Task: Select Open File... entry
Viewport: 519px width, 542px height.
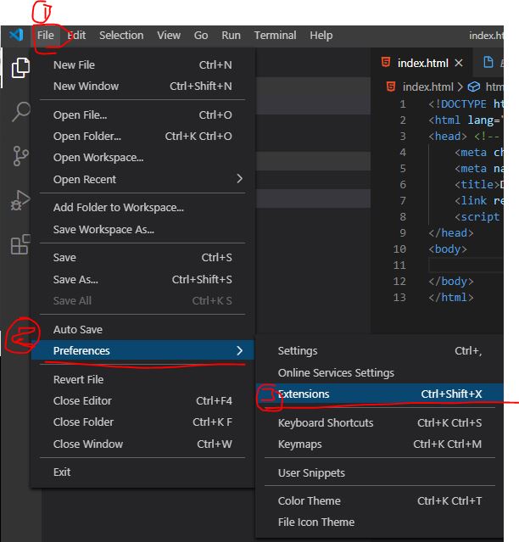Action: (142, 115)
